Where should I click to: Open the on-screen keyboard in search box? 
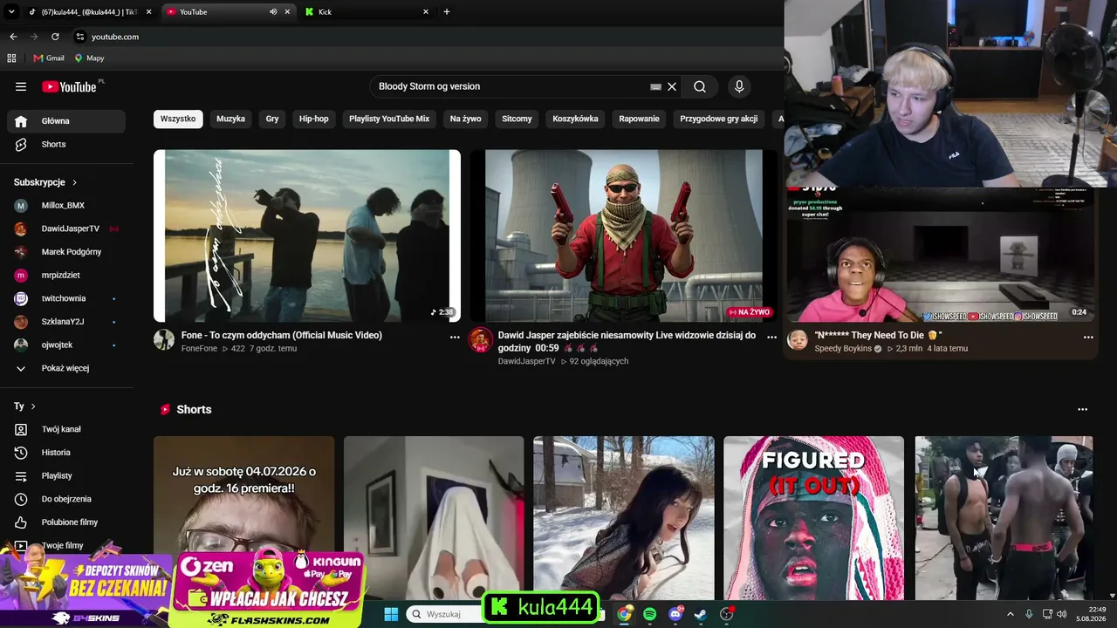pyautogui.click(x=655, y=86)
